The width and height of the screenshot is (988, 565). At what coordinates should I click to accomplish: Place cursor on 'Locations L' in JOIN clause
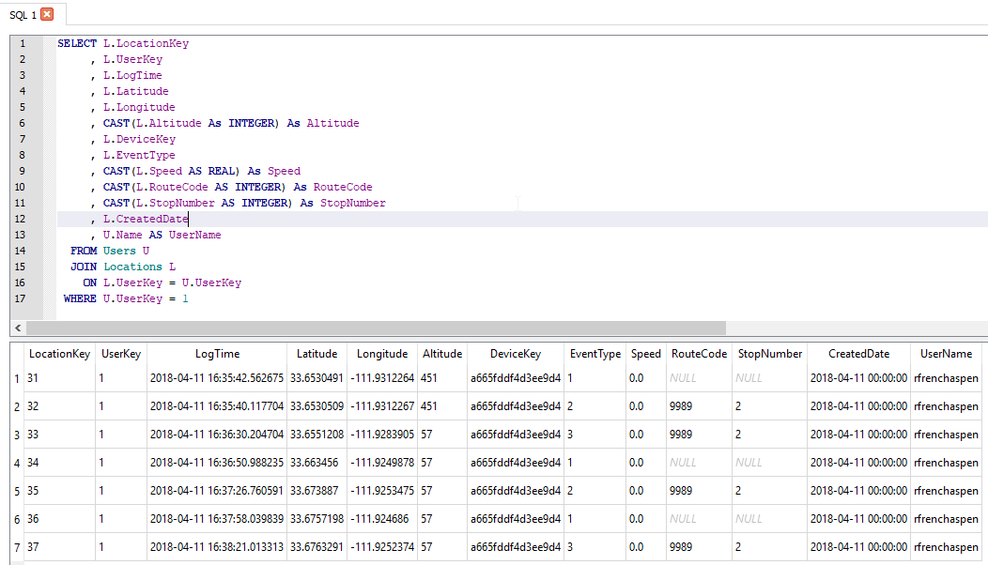pos(139,267)
